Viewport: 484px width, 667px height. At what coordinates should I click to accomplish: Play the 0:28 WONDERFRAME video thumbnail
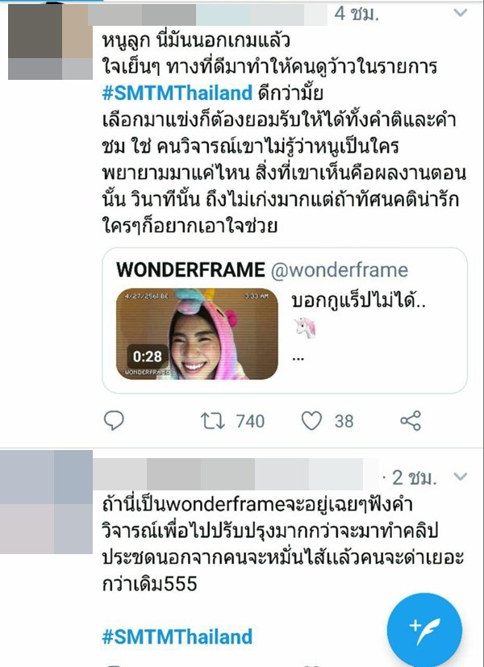(197, 334)
